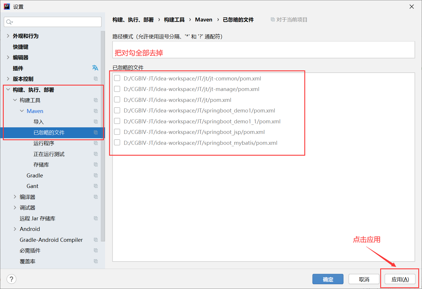Click the copy icon before 对于当前项目

(273, 19)
